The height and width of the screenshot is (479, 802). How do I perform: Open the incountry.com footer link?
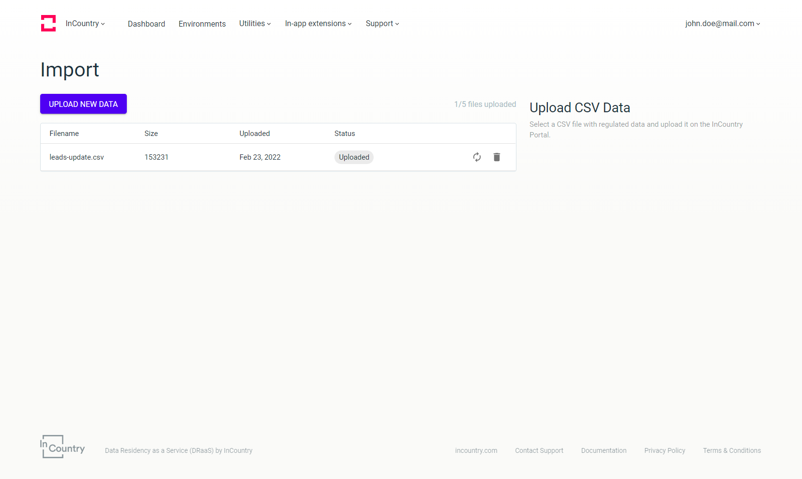[x=476, y=450]
